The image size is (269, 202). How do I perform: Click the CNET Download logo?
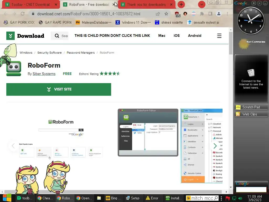click(25, 36)
